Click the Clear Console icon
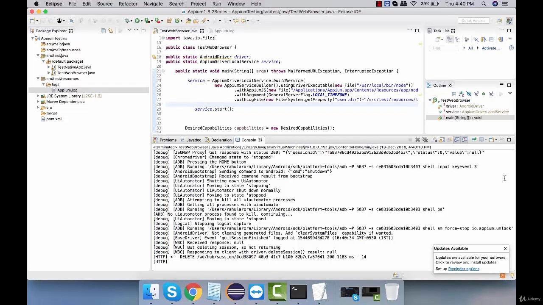The image size is (543, 305). (434, 140)
